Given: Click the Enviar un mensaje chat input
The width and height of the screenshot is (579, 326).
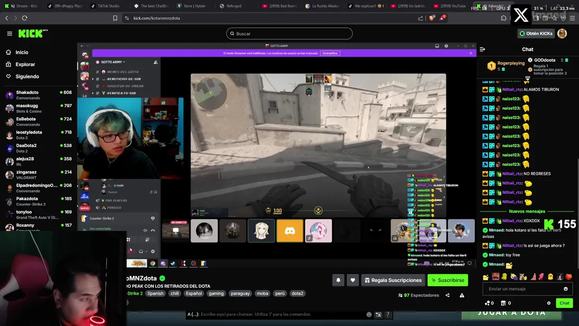Looking at the screenshot, I should [527, 289].
